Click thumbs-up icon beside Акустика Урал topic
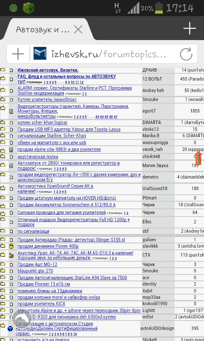The height and width of the screenshot is (341, 204). pos(11,255)
